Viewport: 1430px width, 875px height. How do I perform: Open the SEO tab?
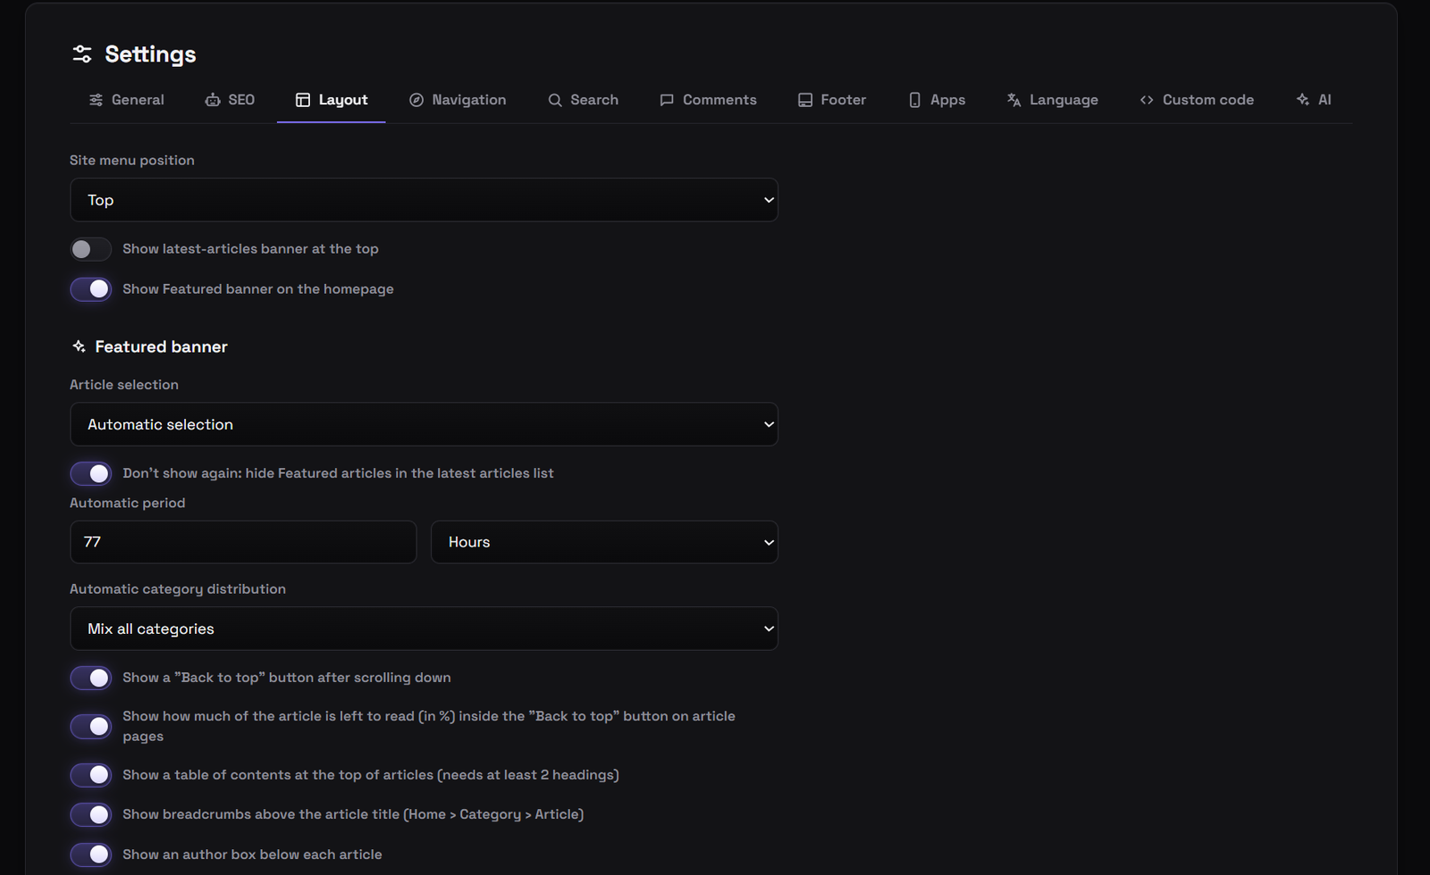(230, 100)
